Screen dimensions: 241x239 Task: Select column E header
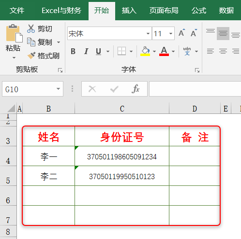tap(226, 109)
